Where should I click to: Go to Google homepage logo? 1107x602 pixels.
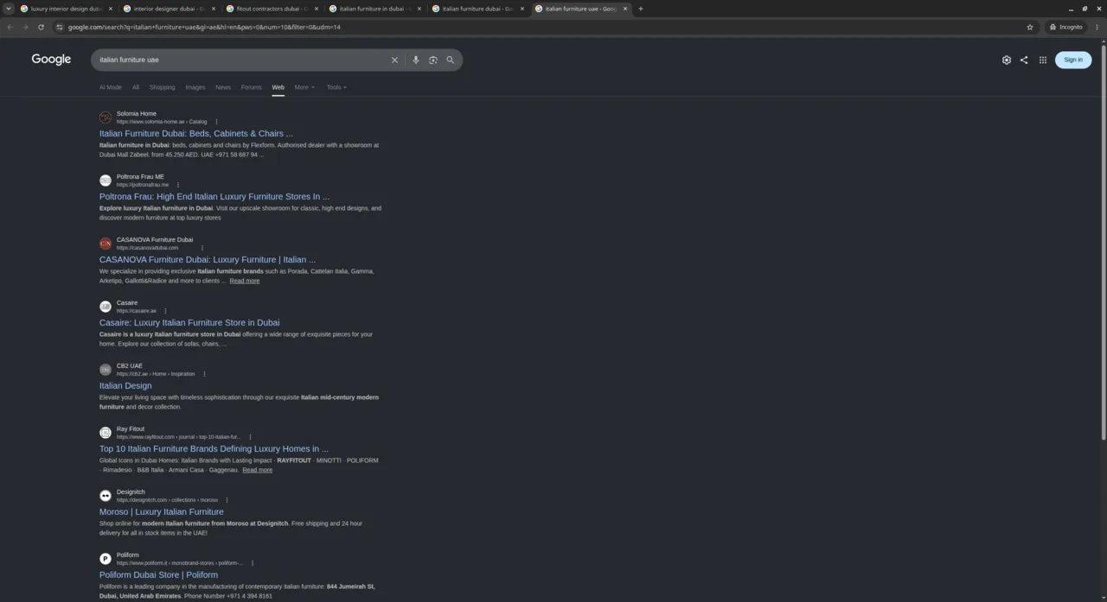[51, 60]
